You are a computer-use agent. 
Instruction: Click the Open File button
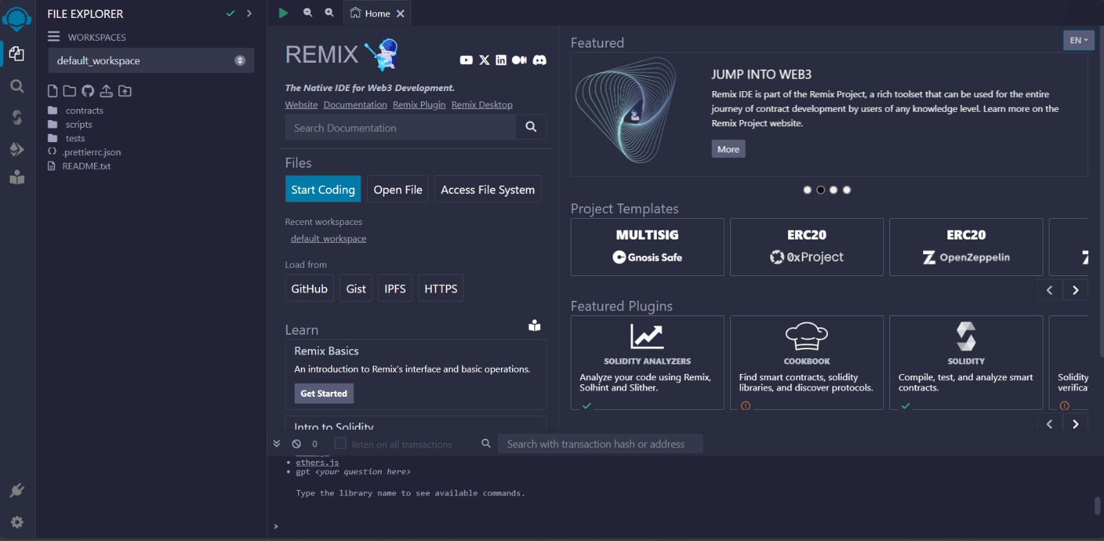coord(397,189)
